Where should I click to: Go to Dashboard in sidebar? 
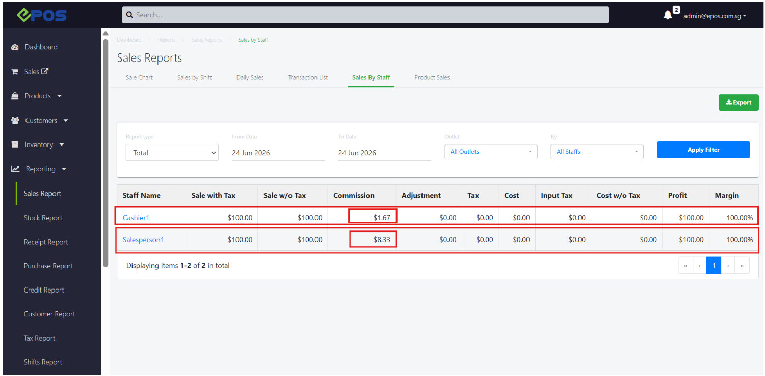point(41,47)
